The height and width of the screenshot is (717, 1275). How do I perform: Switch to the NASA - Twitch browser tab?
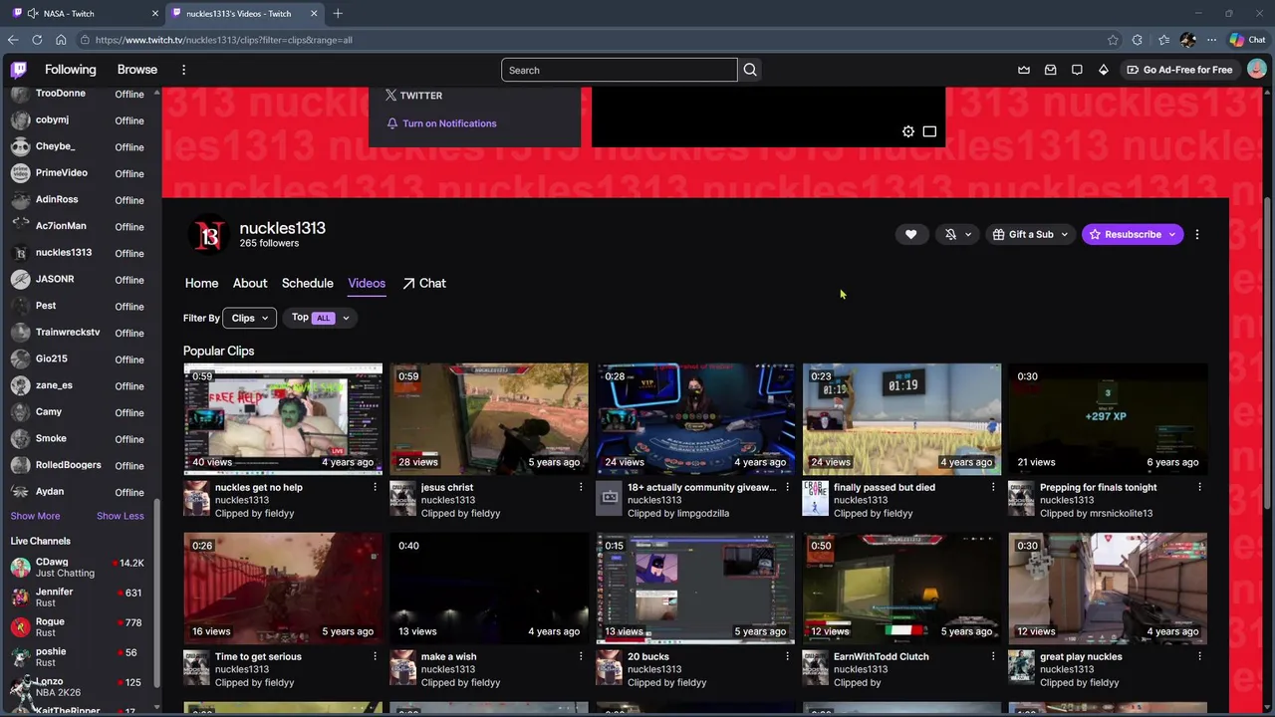[85, 13]
